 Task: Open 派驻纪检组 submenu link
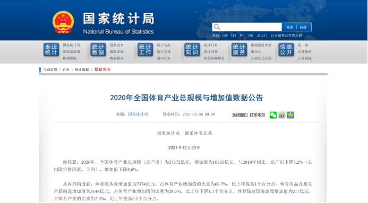click(71, 51)
